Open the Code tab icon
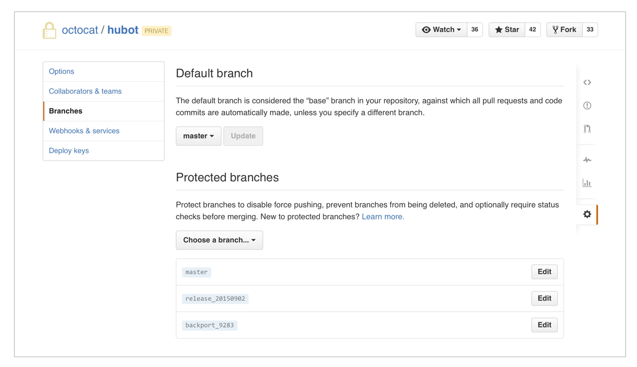This screenshot has width=637, height=367. 587,82
